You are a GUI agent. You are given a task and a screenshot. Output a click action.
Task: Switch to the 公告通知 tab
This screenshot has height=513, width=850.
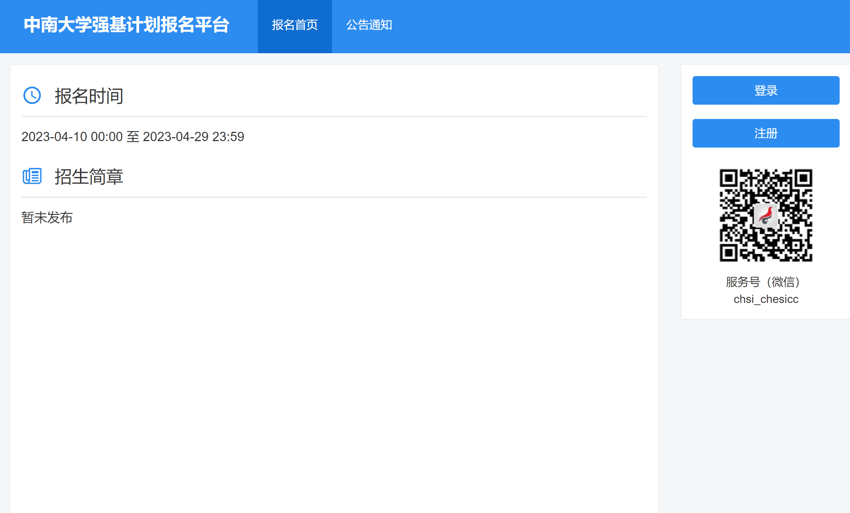click(x=369, y=25)
